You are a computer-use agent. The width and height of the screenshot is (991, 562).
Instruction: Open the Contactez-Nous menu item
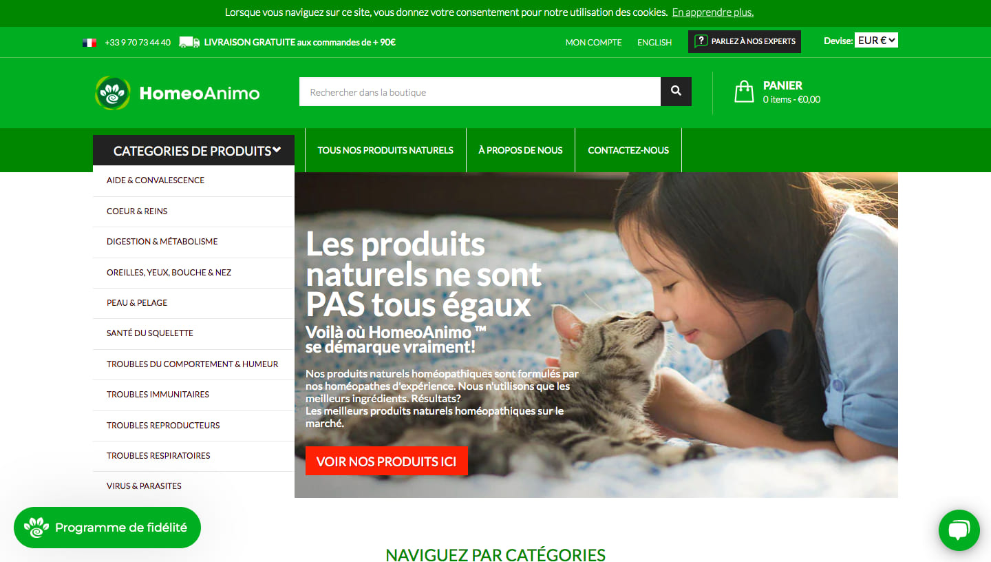tap(628, 150)
